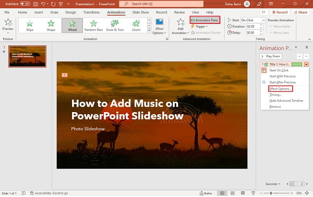This screenshot has width=313, height=197.
Task: Adjust the zoom slider handle
Action: click(x=271, y=193)
